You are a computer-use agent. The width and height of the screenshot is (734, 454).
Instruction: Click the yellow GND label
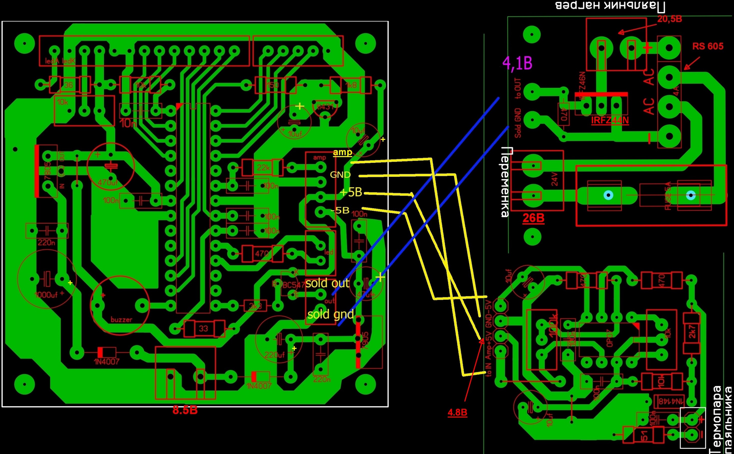point(340,175)
